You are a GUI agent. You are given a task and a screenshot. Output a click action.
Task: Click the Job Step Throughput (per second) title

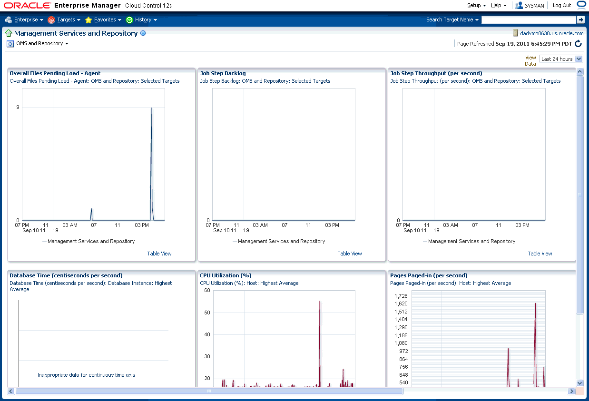tap(436, 73)
